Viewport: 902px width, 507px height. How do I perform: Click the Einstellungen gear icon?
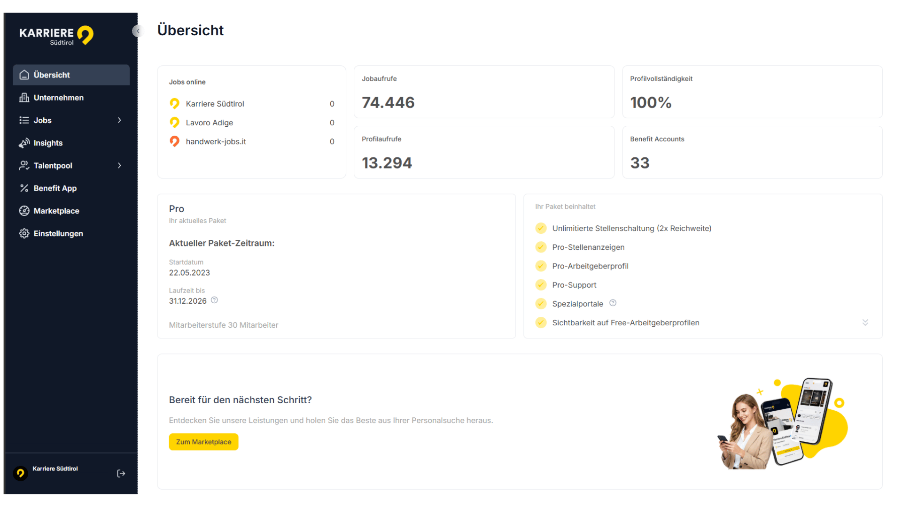(x=24, y=233)
